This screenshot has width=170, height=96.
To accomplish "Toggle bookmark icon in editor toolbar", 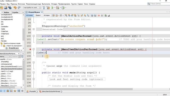I will [x=88, y=15].
